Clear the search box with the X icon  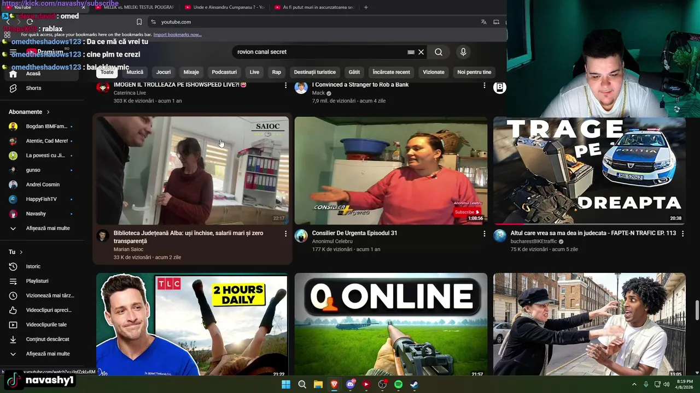tap(421, 52)
